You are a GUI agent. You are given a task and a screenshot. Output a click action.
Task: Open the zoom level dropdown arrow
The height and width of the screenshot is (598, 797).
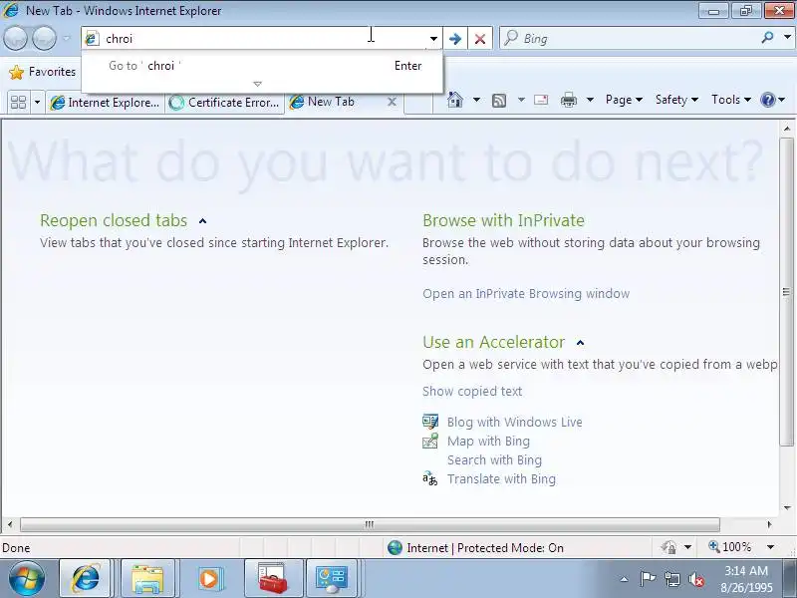click(x=770, y=547)
